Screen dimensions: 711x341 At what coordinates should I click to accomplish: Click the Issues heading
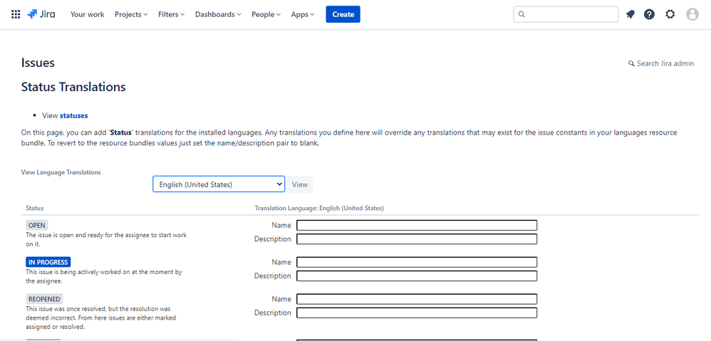(x=38, y=63)
